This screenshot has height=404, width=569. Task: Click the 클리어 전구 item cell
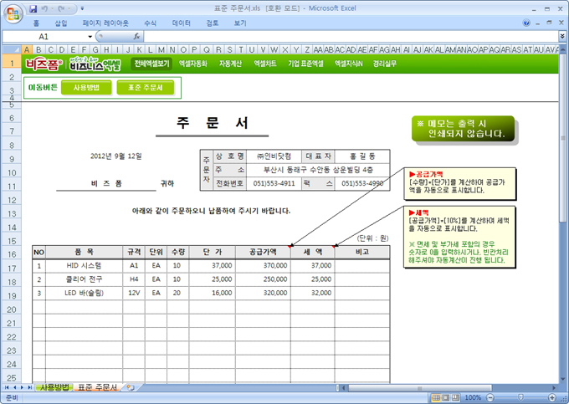pyautogui.click(x=84, y=279)
